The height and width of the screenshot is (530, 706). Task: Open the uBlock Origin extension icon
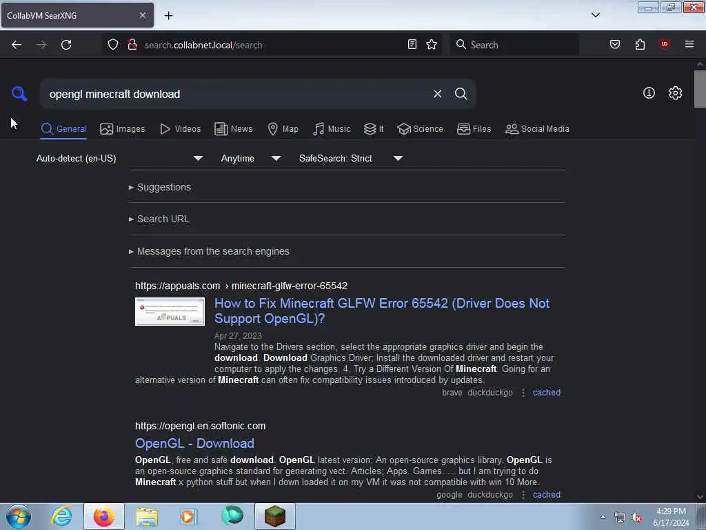click(x=664, y=44)
